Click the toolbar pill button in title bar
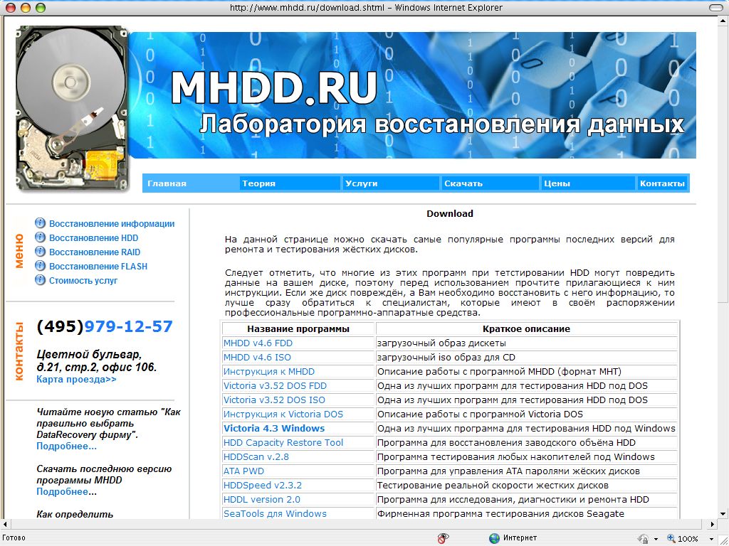The image size is (729, 546). [x=716, y=7]
